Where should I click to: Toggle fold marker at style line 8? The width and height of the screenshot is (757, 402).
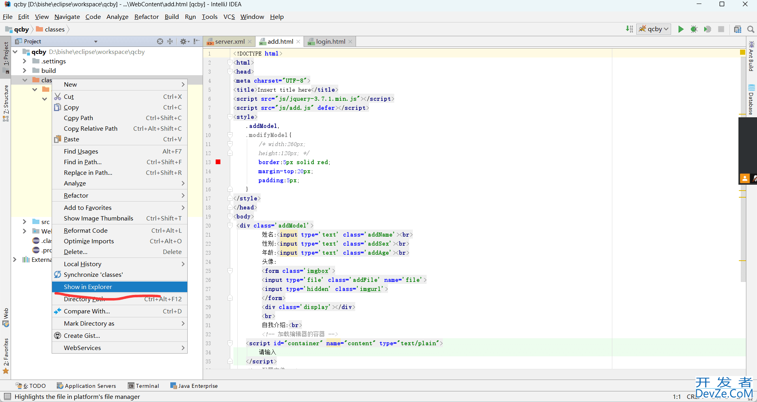[230, 117]
